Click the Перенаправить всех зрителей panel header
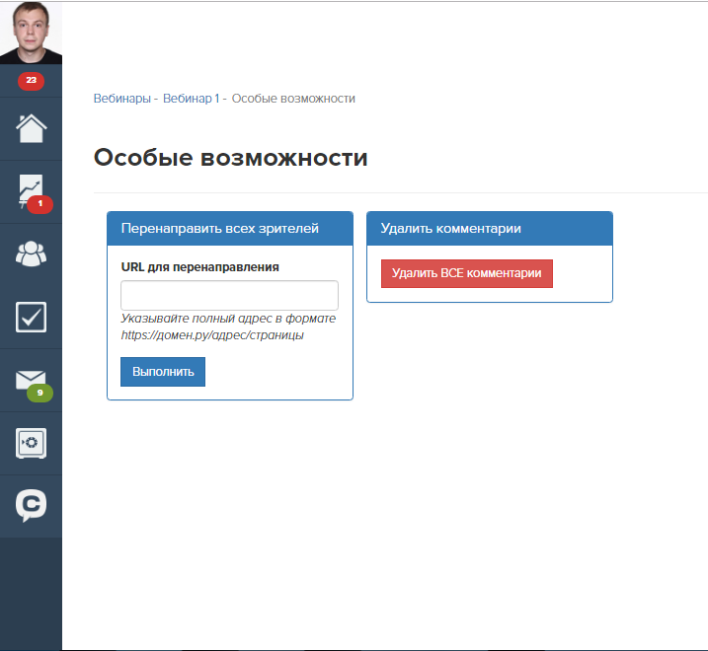The width and height of the screenshot is (708, 651). pos(230,228)
